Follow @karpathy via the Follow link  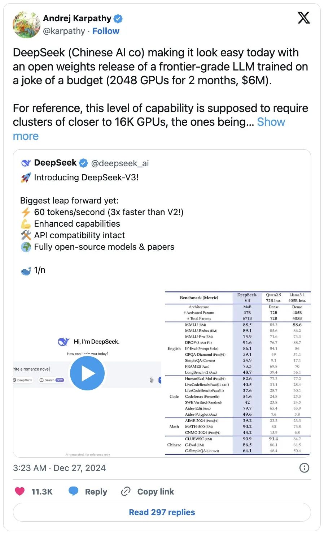(106, 31)
